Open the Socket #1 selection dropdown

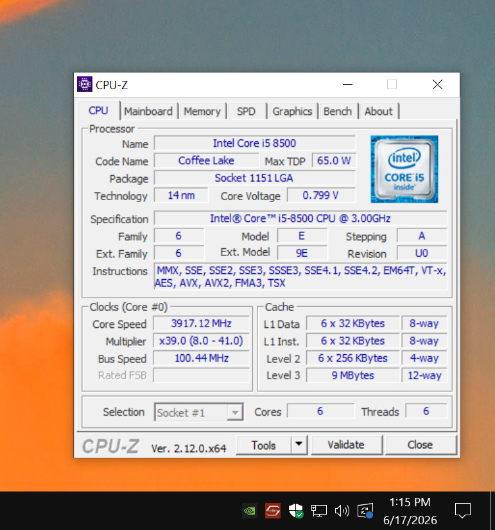(199, 412)
